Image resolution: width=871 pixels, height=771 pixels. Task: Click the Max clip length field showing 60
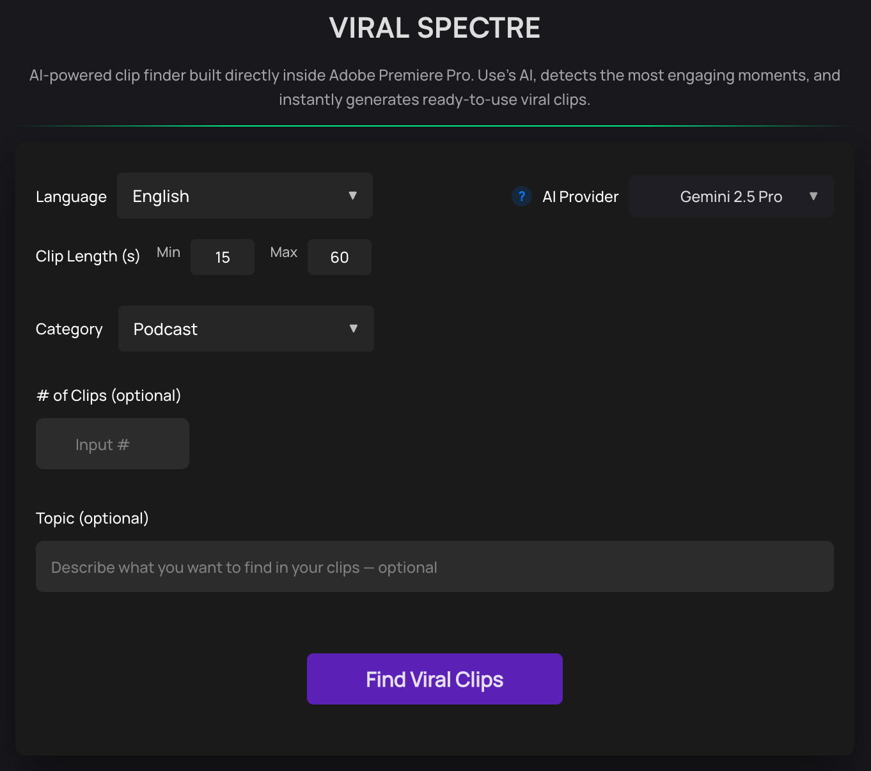(339, 257)
